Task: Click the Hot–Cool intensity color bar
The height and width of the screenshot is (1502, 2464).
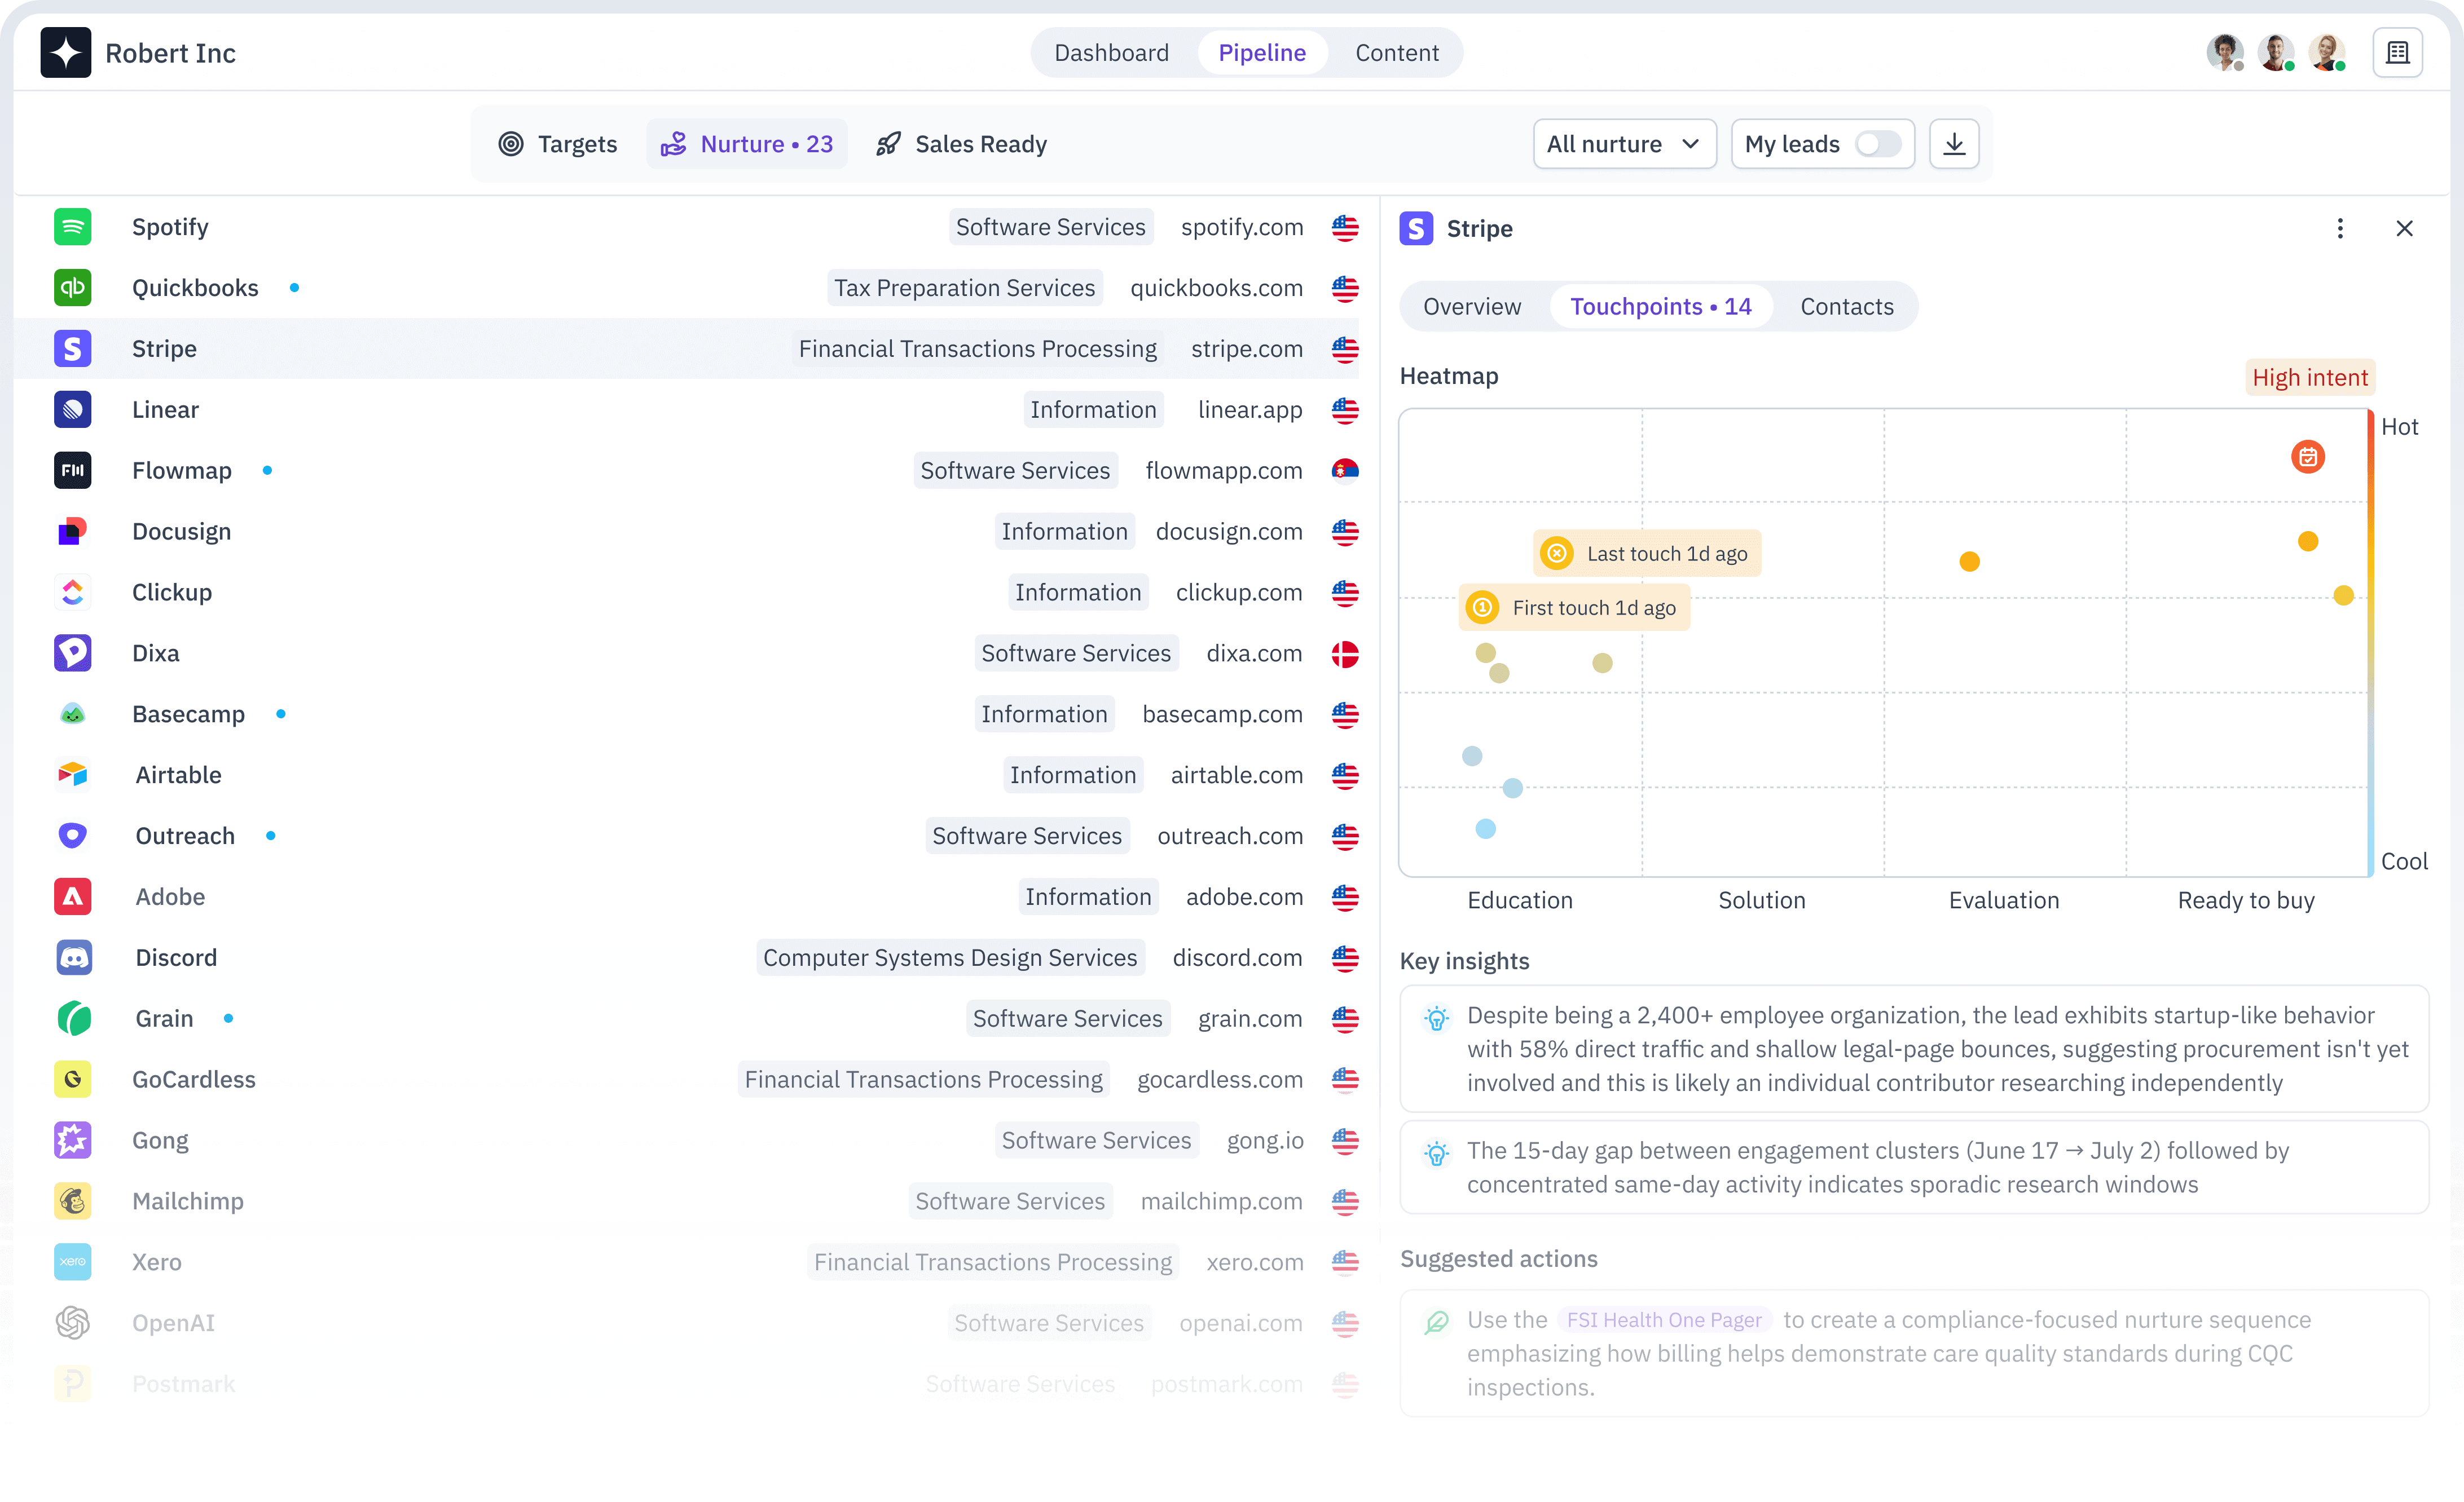Action: click(2370, 643)
